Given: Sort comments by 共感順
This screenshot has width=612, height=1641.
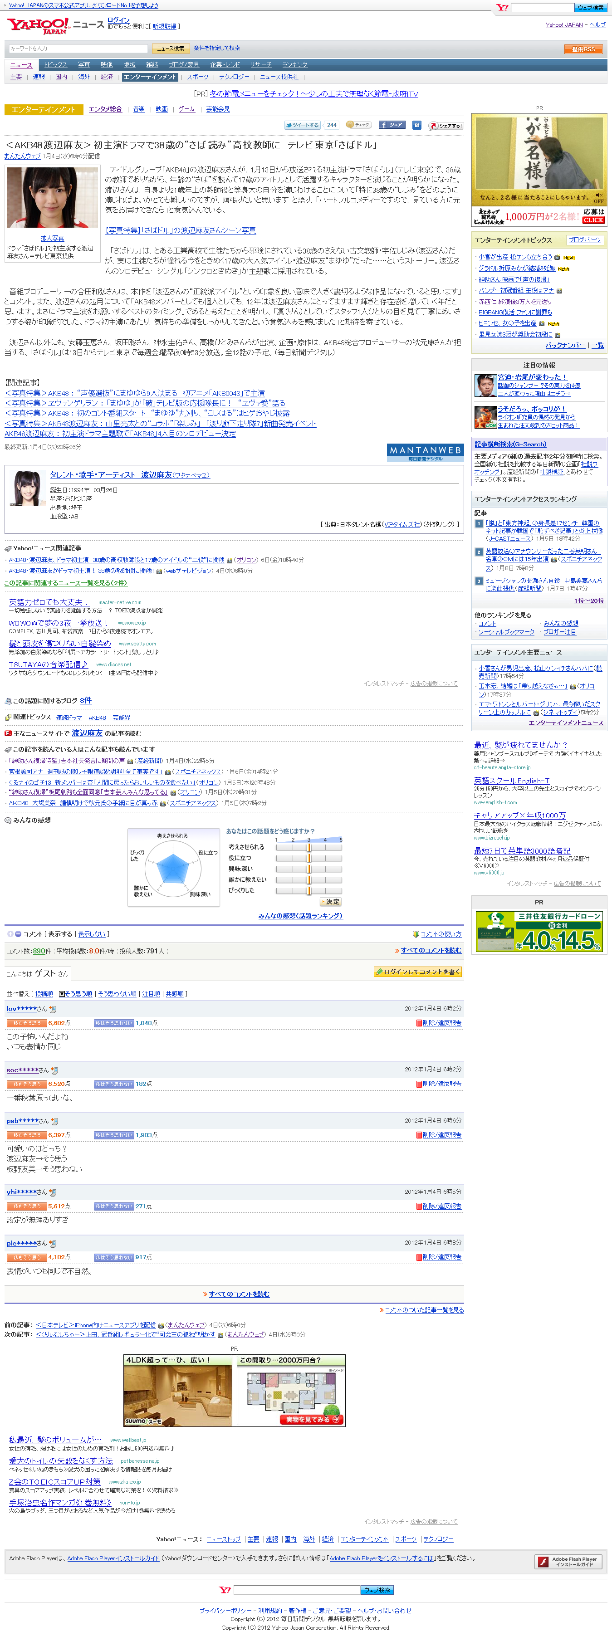Looking at the screenshot, I should tap(175, 994).
